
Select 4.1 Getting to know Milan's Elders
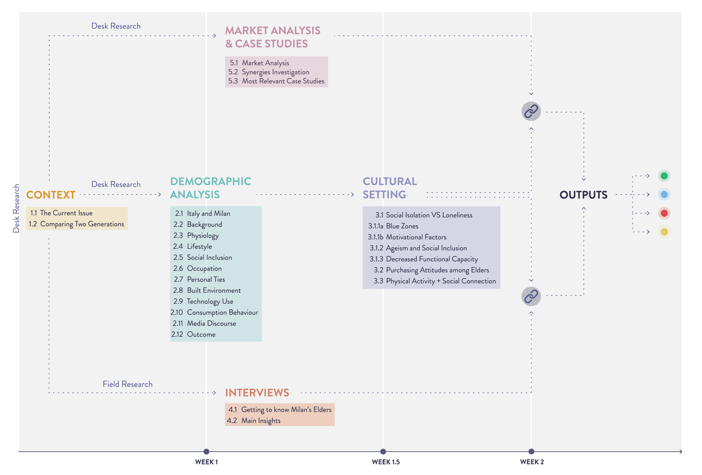(280, 409)
